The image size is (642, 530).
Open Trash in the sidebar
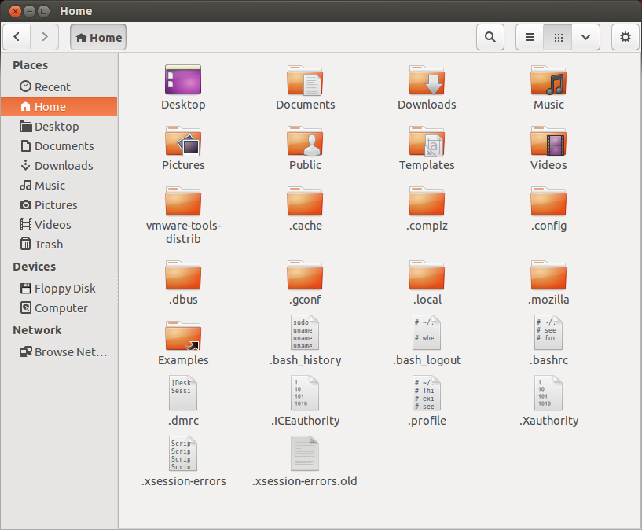pos(48,245)
